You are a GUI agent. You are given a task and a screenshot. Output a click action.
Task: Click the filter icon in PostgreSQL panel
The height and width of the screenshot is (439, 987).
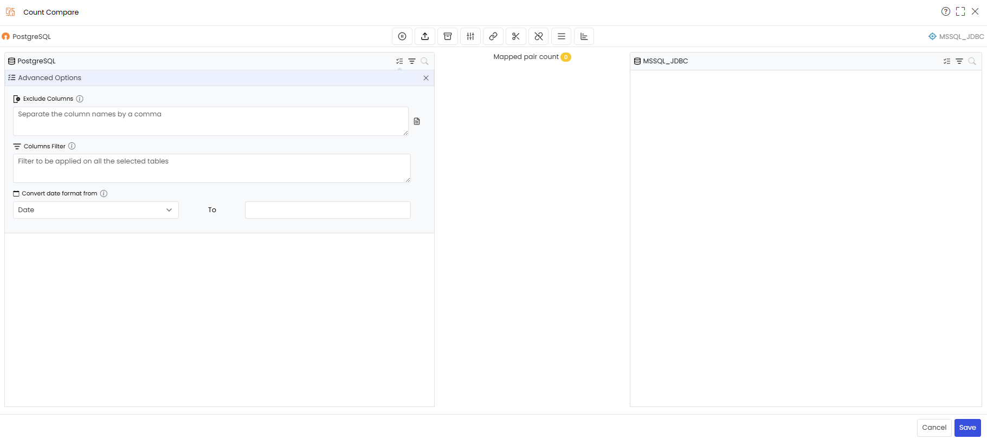pyautogui.click(x=412, y=61)
